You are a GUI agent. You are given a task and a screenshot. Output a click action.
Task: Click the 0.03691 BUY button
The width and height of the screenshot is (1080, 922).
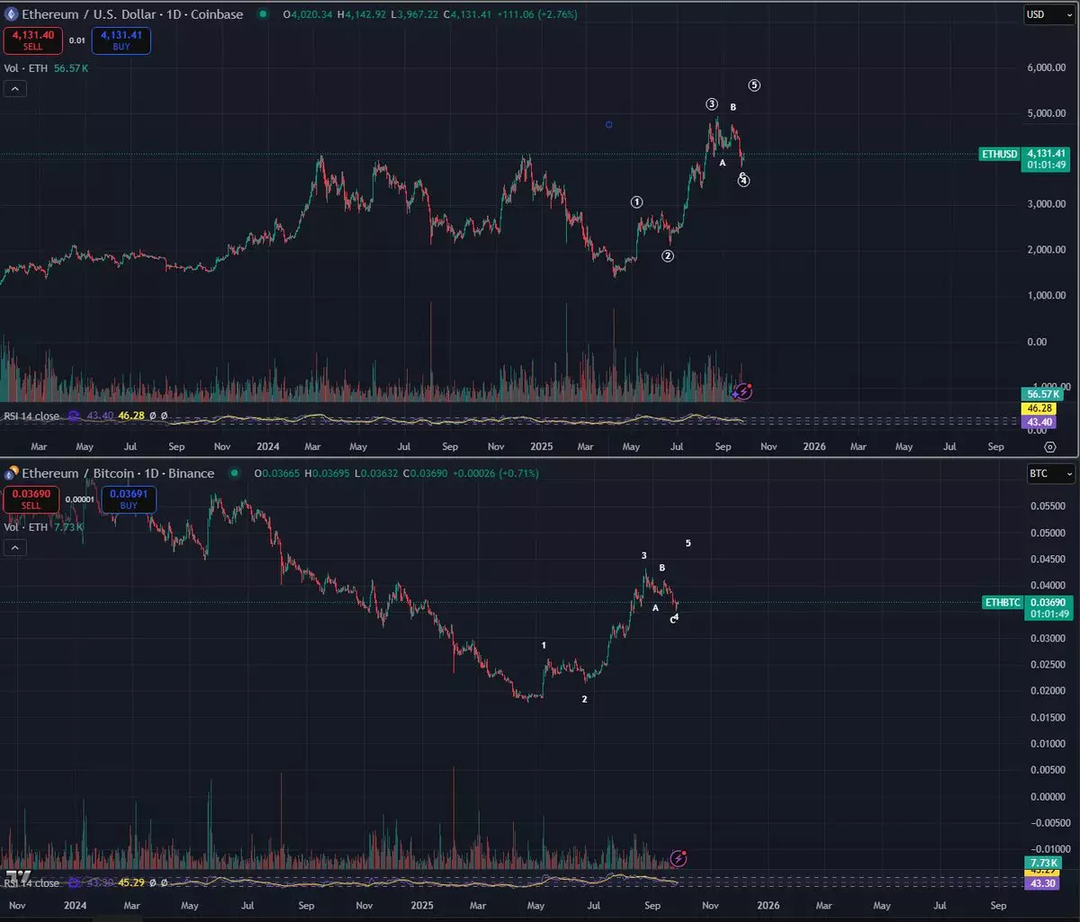tap(129, 499)
